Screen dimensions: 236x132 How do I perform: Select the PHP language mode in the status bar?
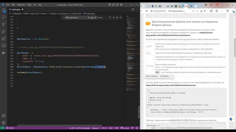(117, 128)
